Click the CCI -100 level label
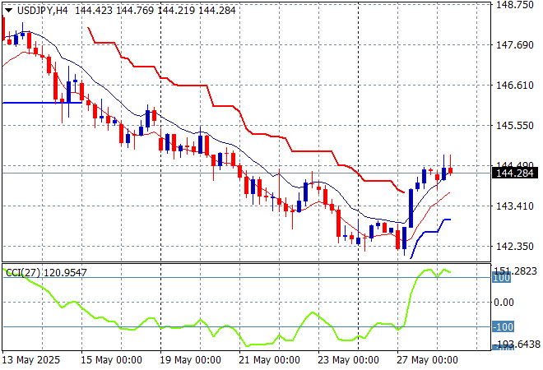 (504, 327)
